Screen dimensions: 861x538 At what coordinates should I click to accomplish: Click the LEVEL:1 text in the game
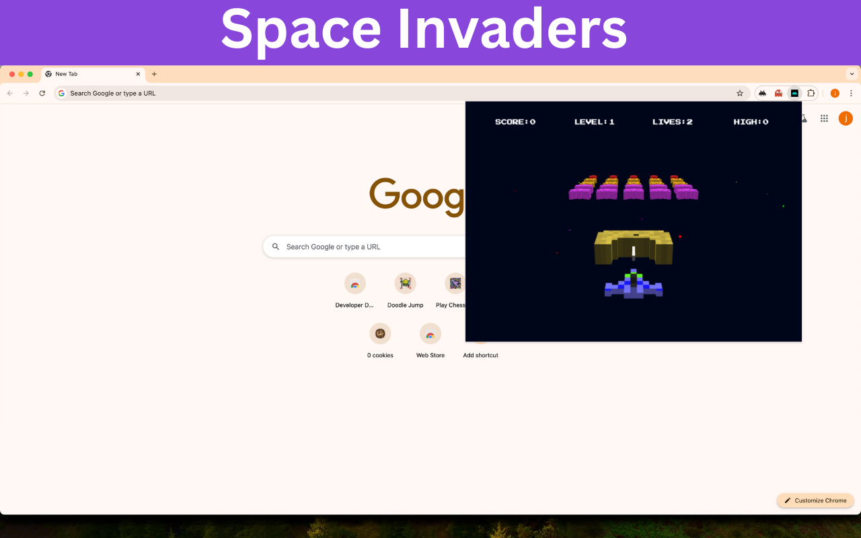pos(595,122)
